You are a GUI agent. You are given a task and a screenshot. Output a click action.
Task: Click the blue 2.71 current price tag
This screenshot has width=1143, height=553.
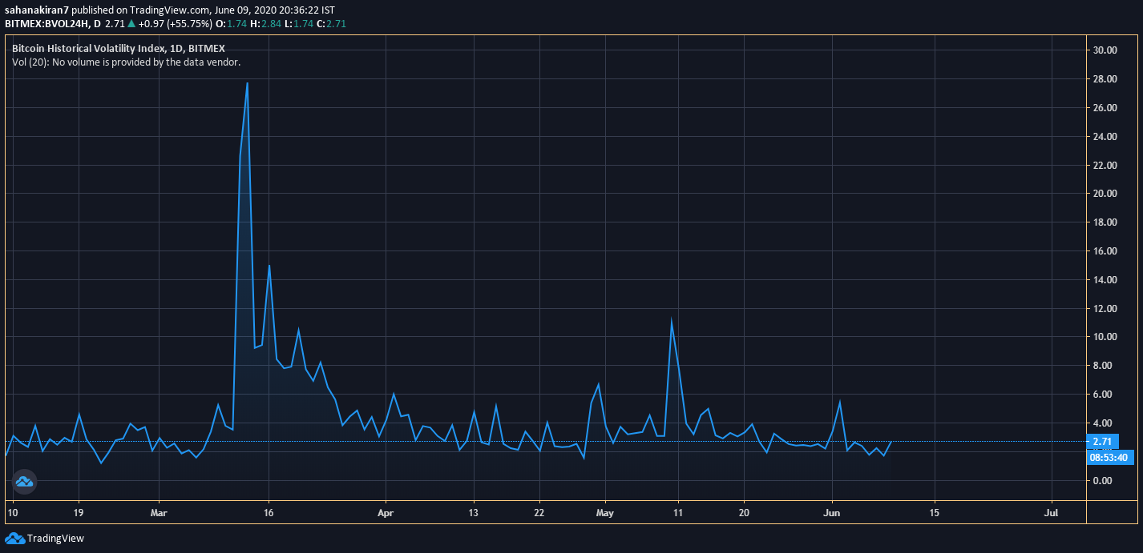(1102, 441)
